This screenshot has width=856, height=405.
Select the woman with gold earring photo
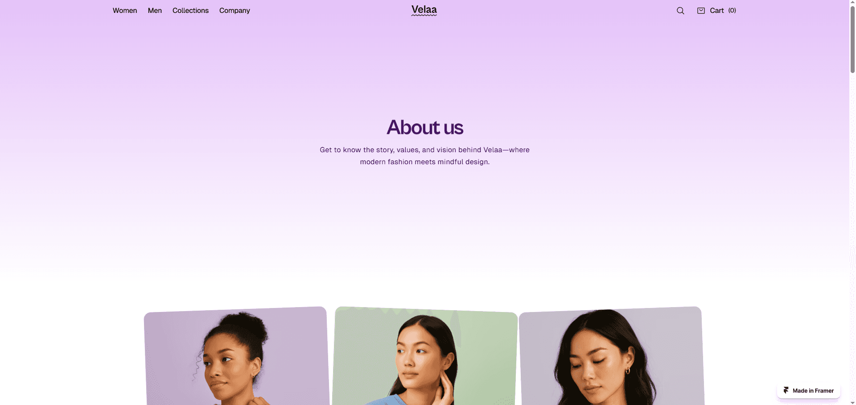pos(611,356)
